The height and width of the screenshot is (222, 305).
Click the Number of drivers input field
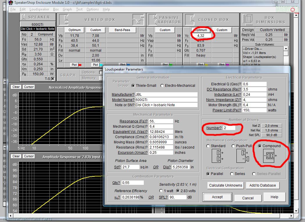[x=229, y=128]
